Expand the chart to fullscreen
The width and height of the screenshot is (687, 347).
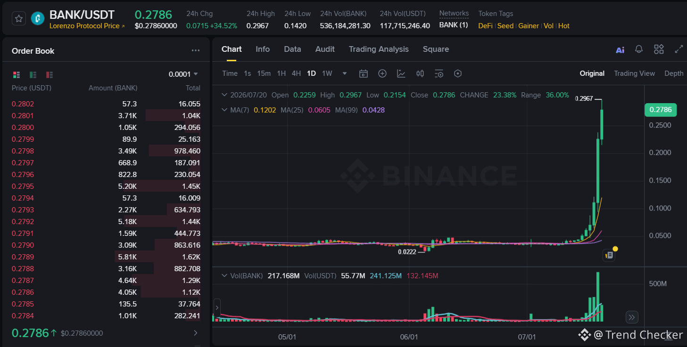click(x=679, y=49)
